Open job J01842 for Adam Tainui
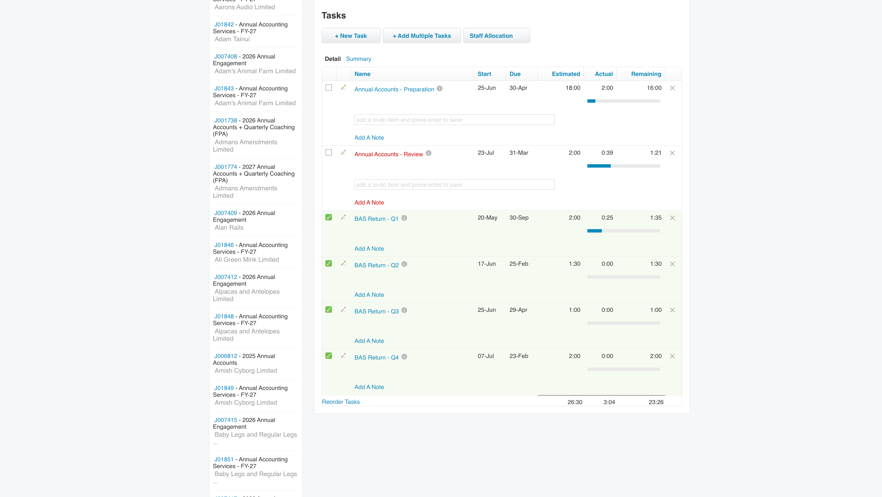882x497 pixels. click(x=224, y=25)
